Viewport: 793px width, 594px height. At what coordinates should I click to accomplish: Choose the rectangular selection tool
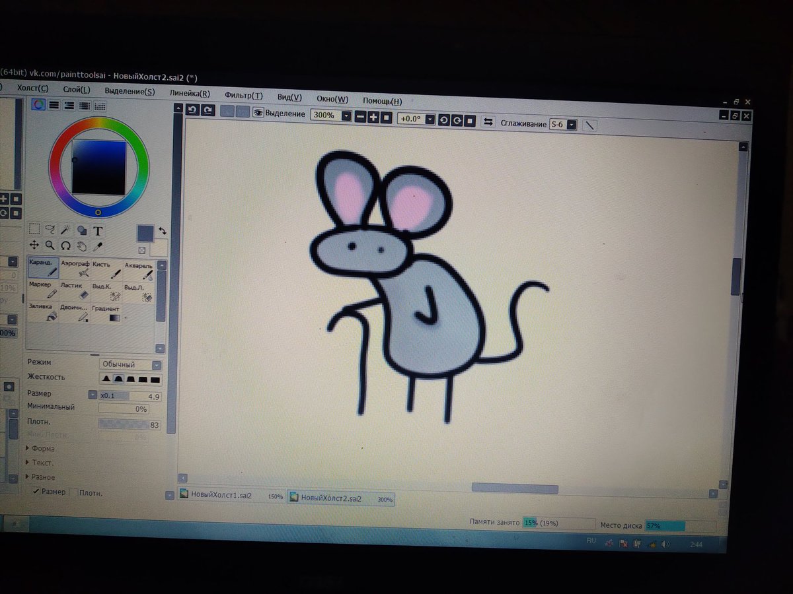34,229
